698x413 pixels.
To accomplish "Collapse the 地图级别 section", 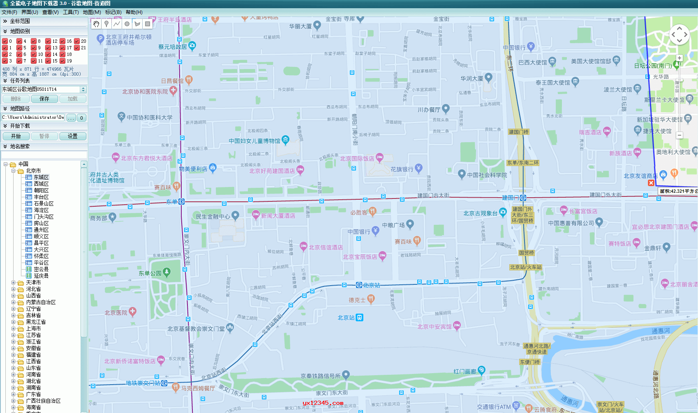I will 5,31.
